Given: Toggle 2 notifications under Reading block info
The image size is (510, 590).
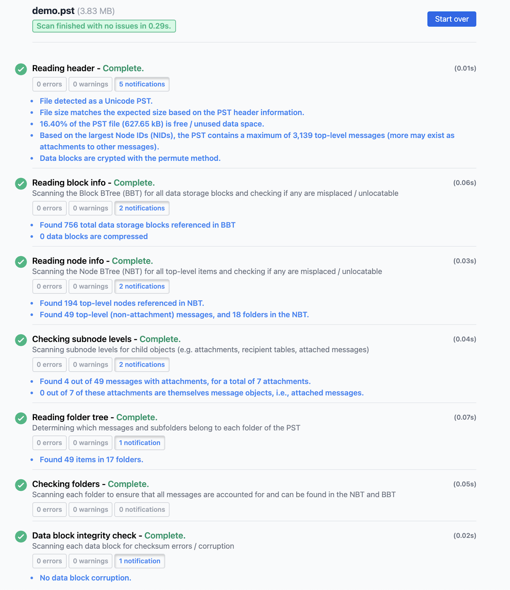Looking at the screenshot, I should tap(142, 208).
